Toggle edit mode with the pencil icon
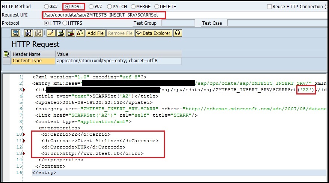The image size is (329, 183). [51, 33]
